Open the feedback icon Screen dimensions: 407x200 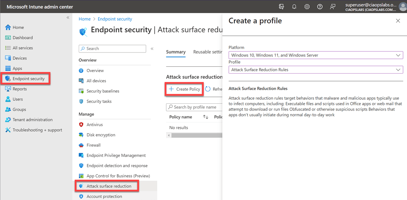point(333,7)
